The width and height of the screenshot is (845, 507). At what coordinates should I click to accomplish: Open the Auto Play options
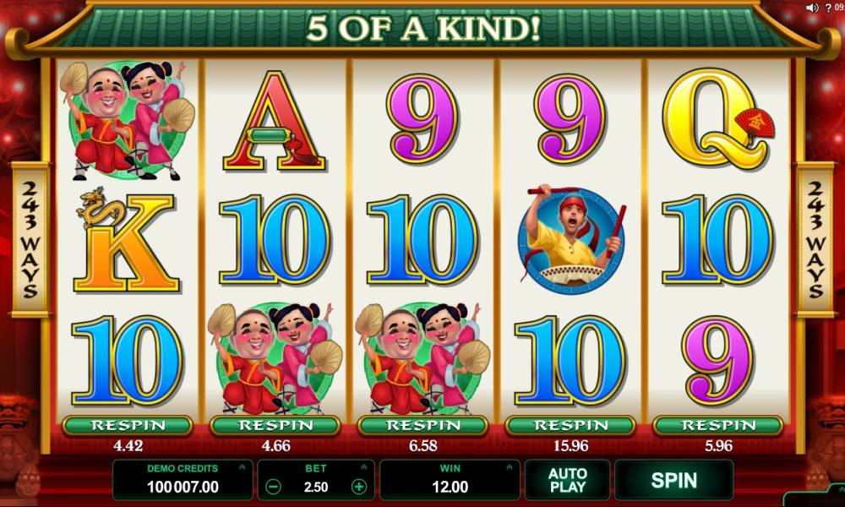click(x=568, y=480)
